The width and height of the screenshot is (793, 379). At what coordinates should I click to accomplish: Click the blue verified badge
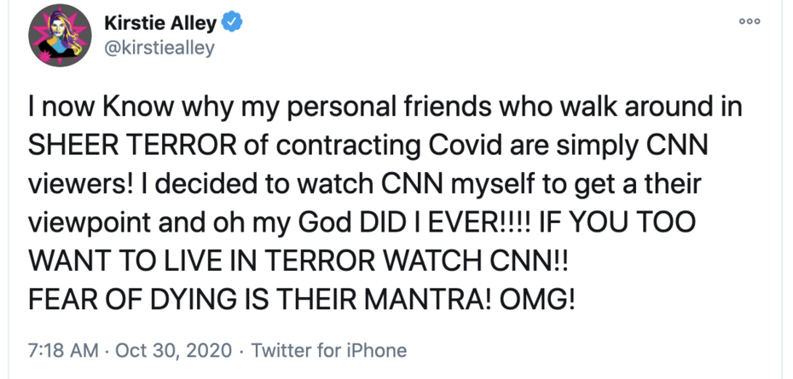click(x=233, y=23)
